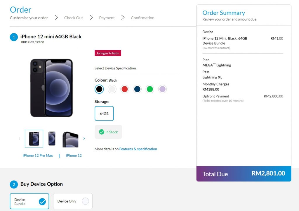The height and width of the screenshot is (211, 299).
Task: Show next thumbnail with right arrow
Action: [x=84, y=139]
